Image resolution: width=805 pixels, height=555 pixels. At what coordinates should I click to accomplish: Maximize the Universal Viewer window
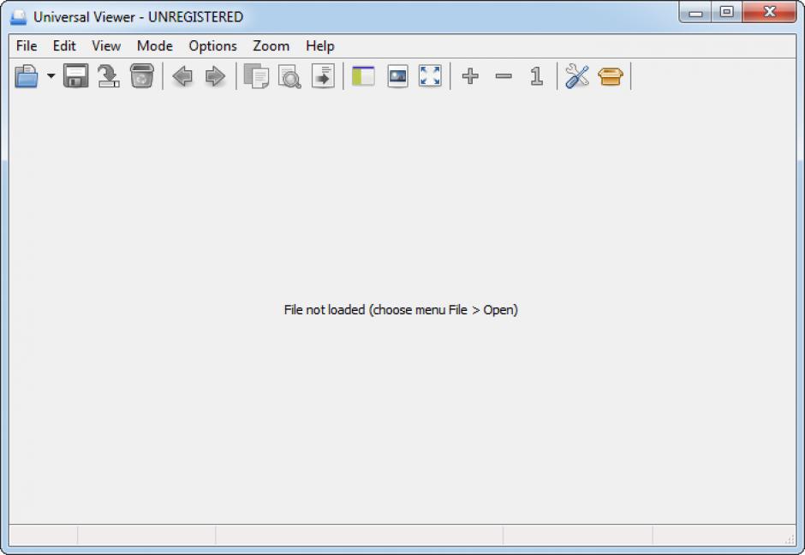726,12
